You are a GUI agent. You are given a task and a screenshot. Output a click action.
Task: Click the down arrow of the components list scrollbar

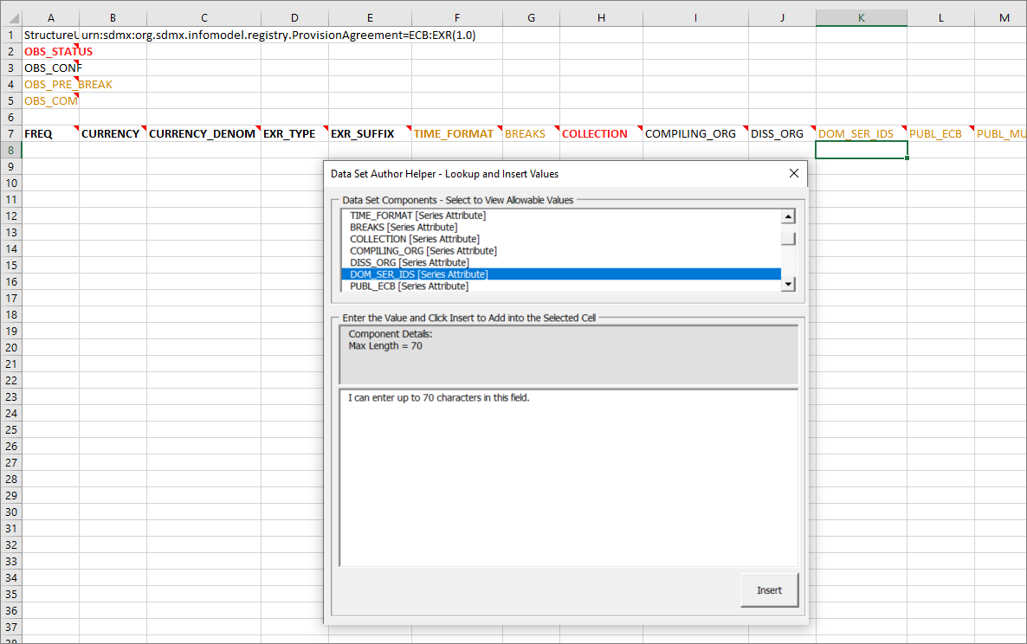[787, 284]
